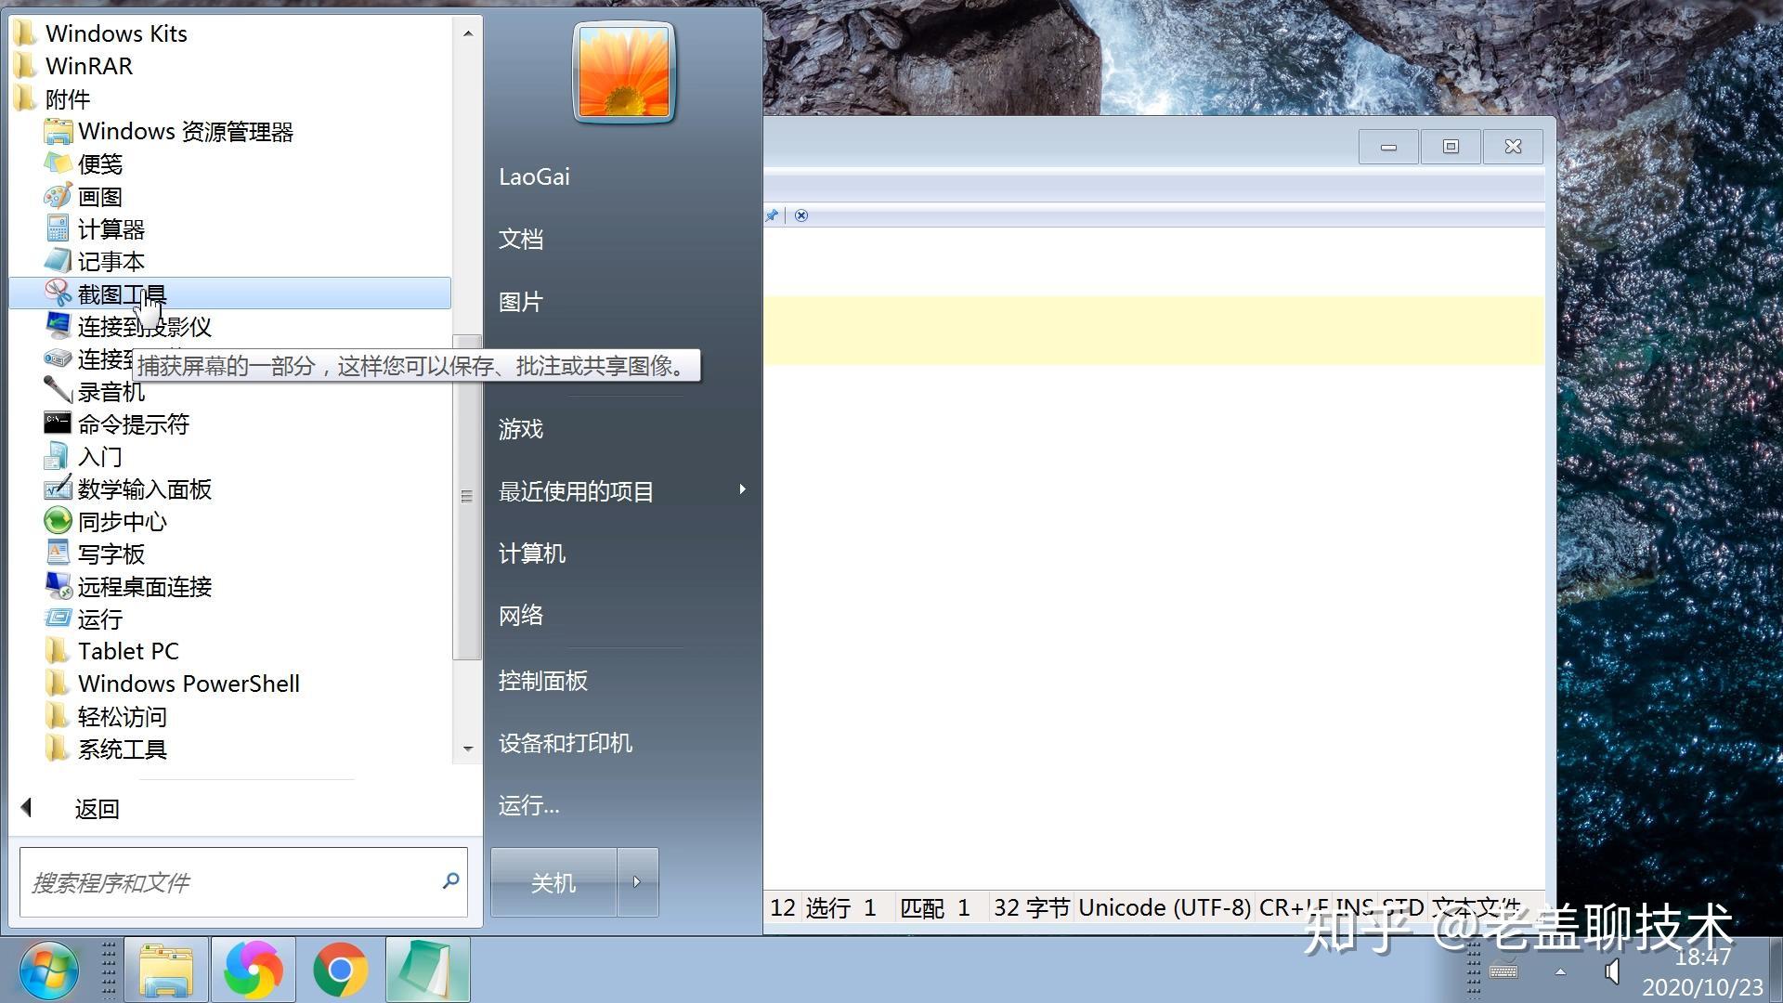Select 设备和打印机 in the Start menu
Image resolution: width=1783 pixels, height=1003 pixels.
click(565, 743)
